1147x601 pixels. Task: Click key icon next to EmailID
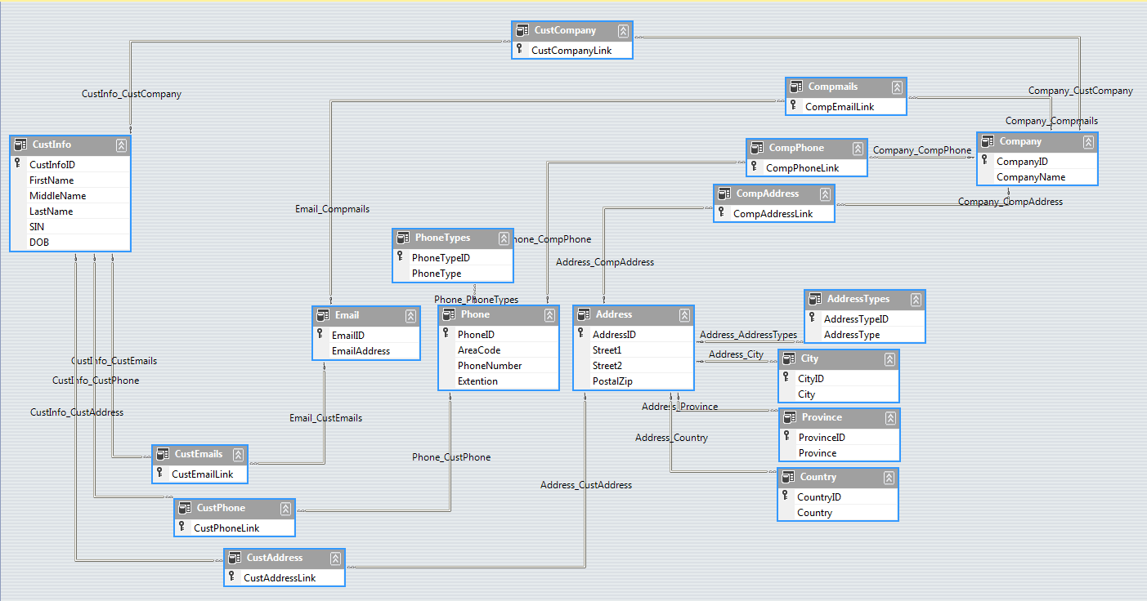(x=320, y=334)
